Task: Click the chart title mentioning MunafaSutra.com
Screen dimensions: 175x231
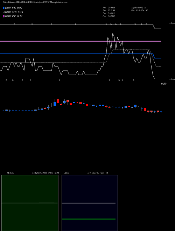Action: pos(35,2)
